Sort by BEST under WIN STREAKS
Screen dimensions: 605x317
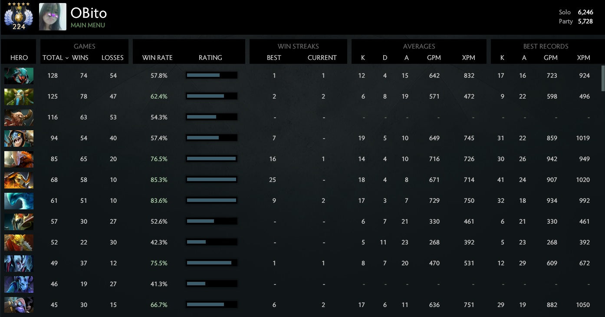tap(274, 58)
